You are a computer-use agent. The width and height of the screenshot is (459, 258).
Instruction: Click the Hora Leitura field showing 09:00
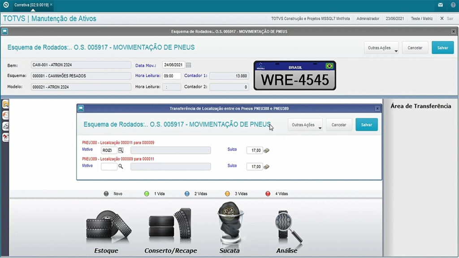pos(172,76)
